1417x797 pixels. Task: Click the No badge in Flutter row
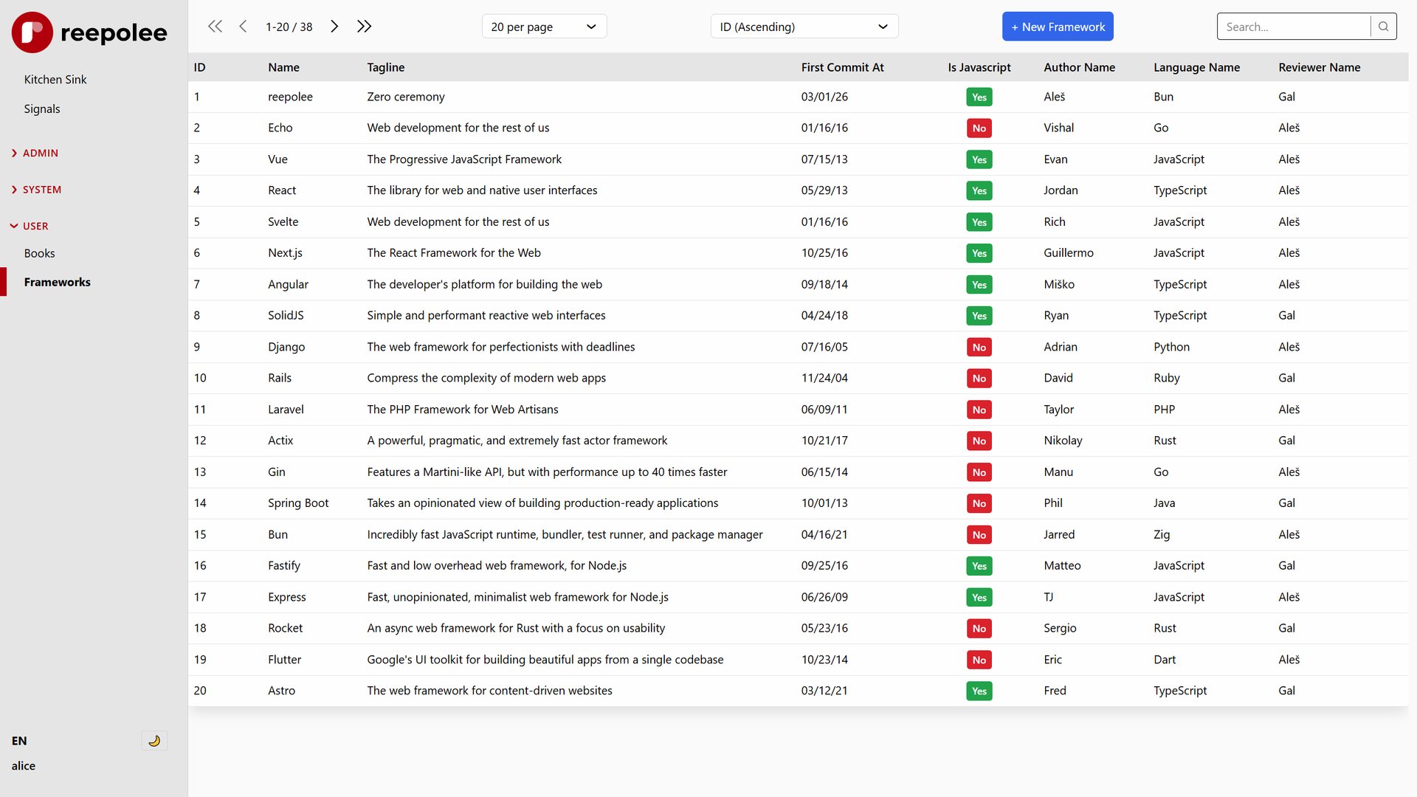(979, 660)
